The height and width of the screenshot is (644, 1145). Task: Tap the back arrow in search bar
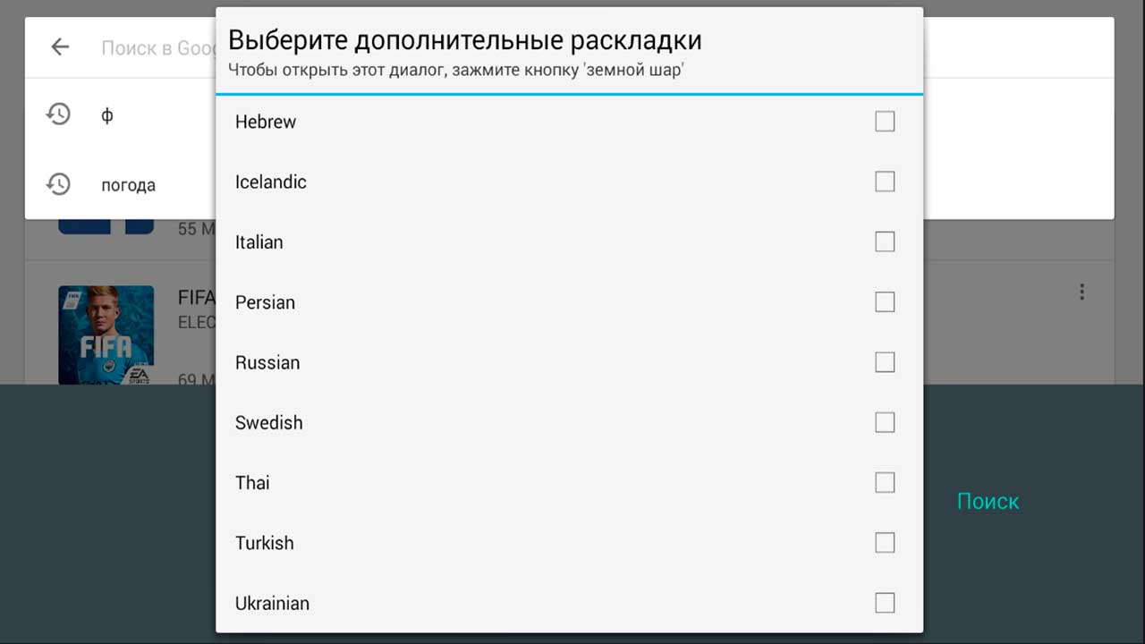[x=60, y=47]
